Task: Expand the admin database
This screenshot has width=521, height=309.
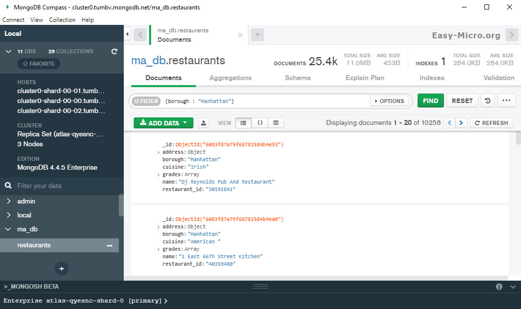Action: pyautogui.click(x=8, y=201)
